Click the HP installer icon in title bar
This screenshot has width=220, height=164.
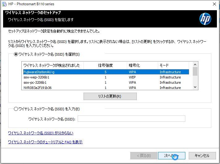pos(4,4)
